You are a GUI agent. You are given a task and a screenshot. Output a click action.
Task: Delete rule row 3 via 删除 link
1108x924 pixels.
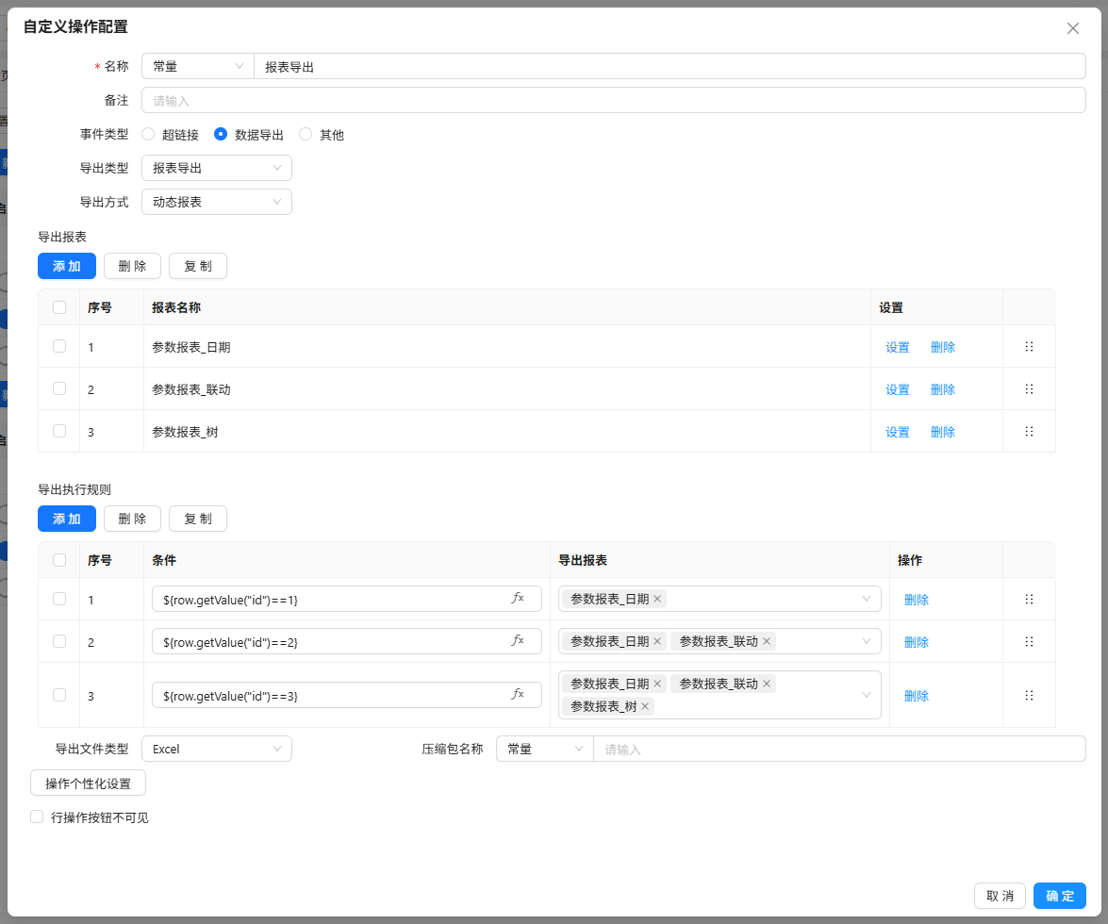[917, 696]
